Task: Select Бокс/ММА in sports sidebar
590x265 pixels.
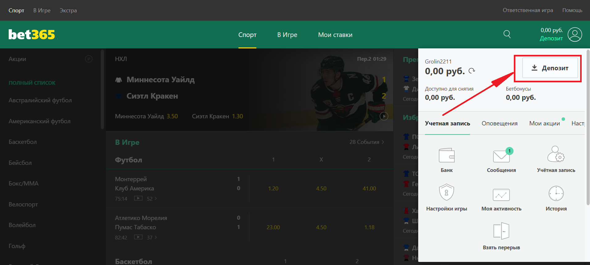Action: click(x=23, y=183)
